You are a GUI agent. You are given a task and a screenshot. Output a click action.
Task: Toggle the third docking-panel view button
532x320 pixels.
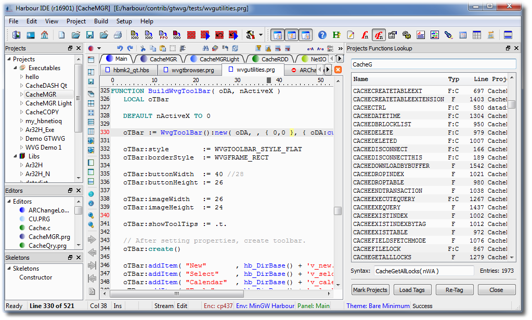pos(306,35)
